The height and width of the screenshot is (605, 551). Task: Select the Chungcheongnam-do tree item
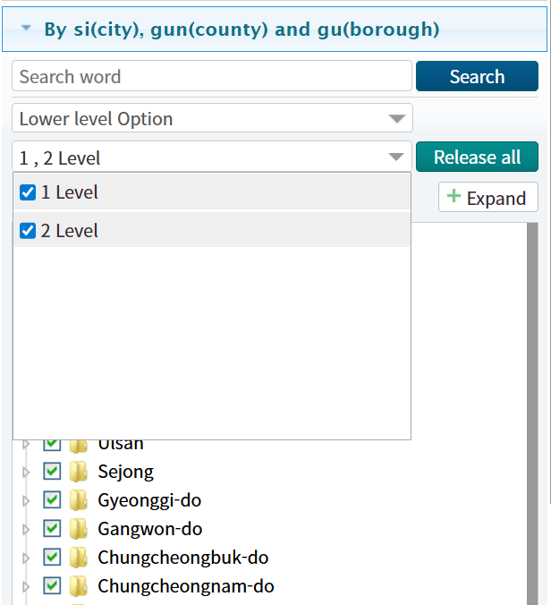(185, 586)
